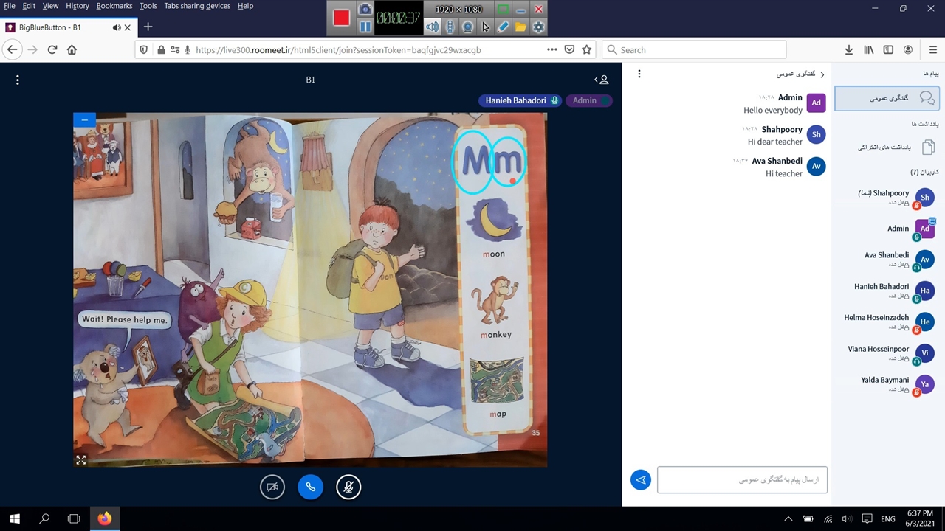Toggle microphone capture in the recorder toolbar
945x531 pixels.
pos(450,27)
